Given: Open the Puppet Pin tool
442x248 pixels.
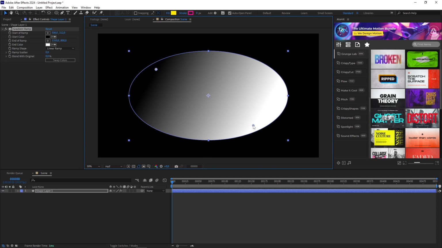Looking at the screenshot, I should pos(101,13).
